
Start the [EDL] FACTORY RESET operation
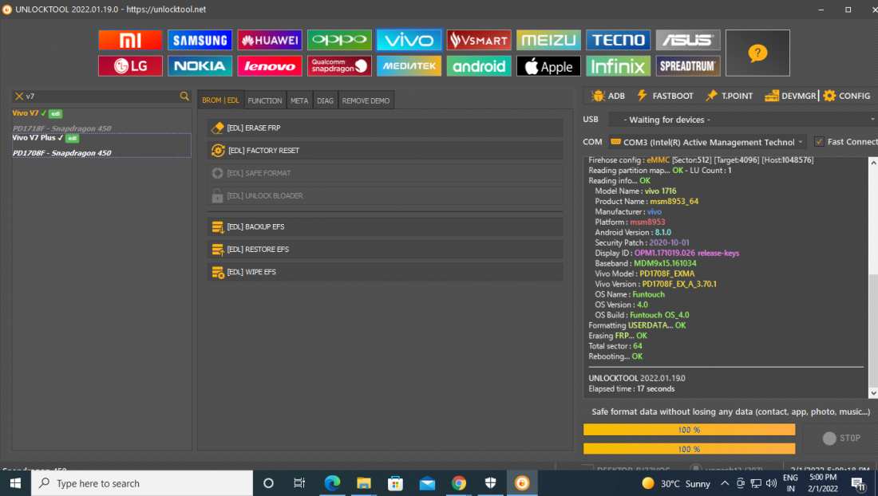pos(385,151)
